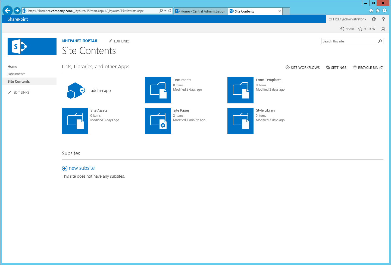Close the Site Contents browser tab
391x265 pixels.
(x=280, y=11)
